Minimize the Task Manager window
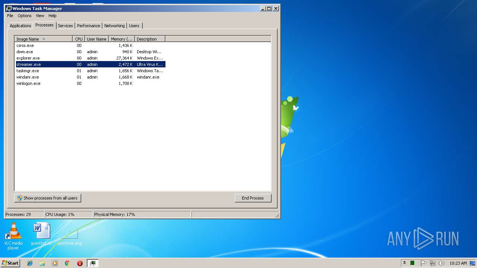 263,8
